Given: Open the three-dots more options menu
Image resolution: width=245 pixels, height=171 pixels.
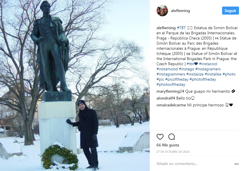Looking at the screenshot, I should coord(236,164).
